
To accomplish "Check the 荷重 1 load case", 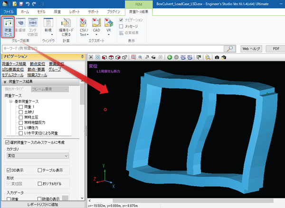I will tap(21, 107).
